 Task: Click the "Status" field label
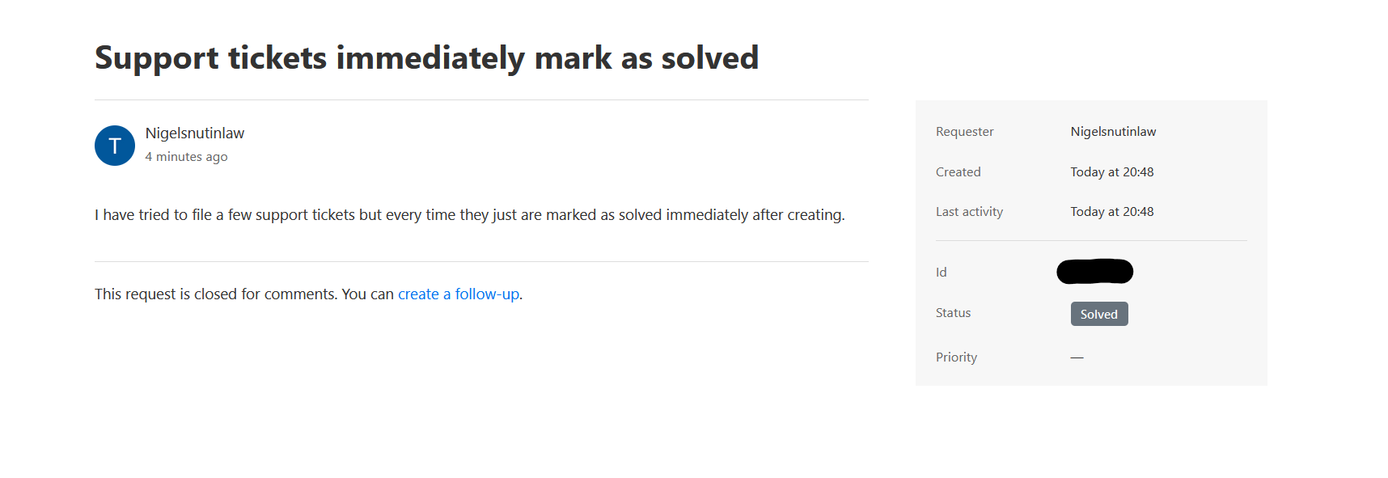pos(953,313)
